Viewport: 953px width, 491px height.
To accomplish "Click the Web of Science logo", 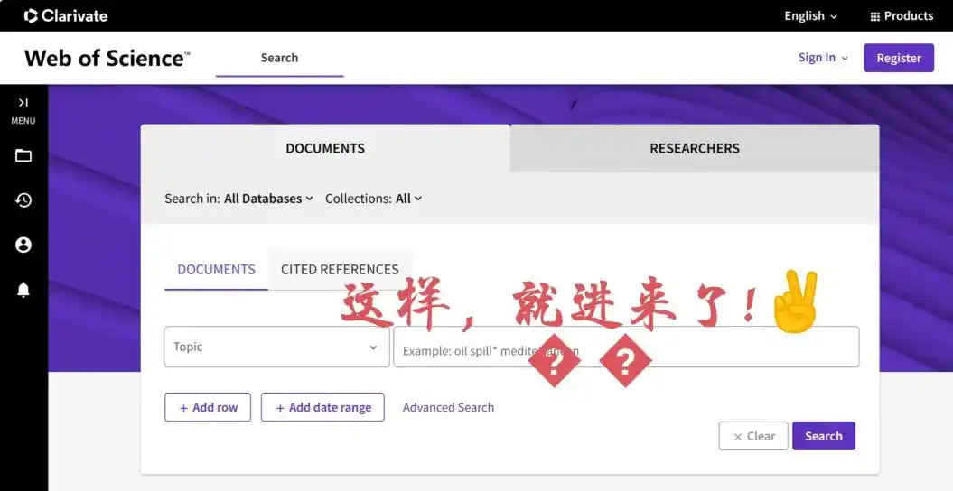I will coord(107,59).
